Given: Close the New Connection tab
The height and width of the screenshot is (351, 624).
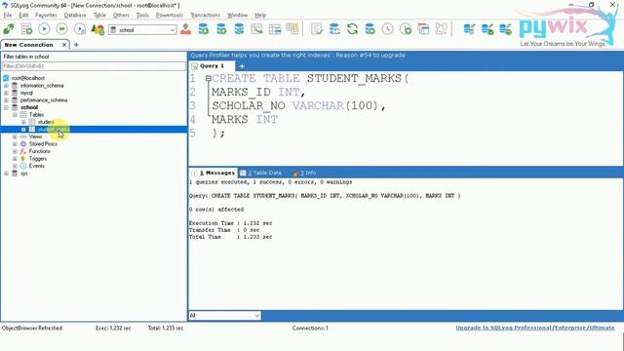Looking at the screenshot, I should (64, 45).
